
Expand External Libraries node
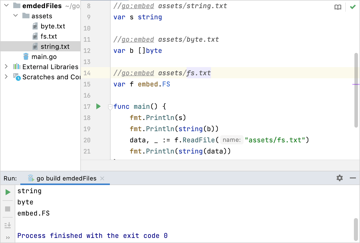pos(6,67)
